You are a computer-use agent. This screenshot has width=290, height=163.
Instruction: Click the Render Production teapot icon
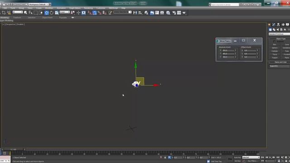pos(184,13)
